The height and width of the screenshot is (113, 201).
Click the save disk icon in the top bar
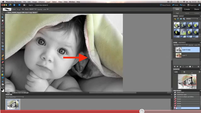(x=14, y=5)
